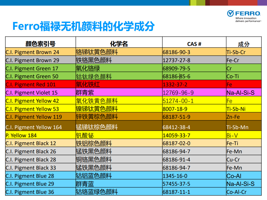This screenshot has width=267, height=200.
Task: Click chemical name '锌铁黄棕色颜料'
Action: [97, 117]
